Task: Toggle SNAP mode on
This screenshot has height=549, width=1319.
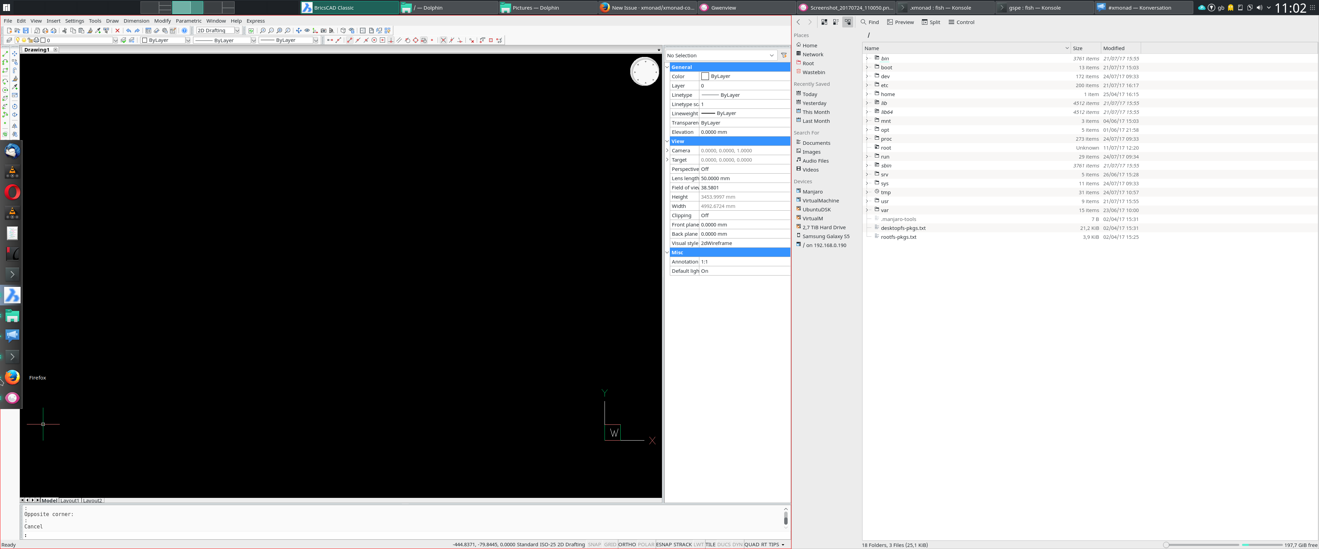Action: (594, 545)
